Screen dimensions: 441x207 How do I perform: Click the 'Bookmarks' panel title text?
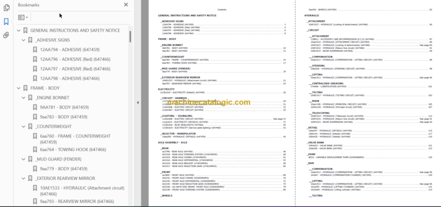coord(29,5)
